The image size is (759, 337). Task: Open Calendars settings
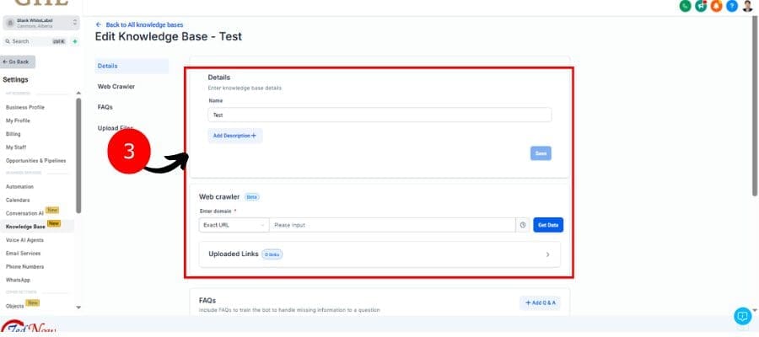18,200
